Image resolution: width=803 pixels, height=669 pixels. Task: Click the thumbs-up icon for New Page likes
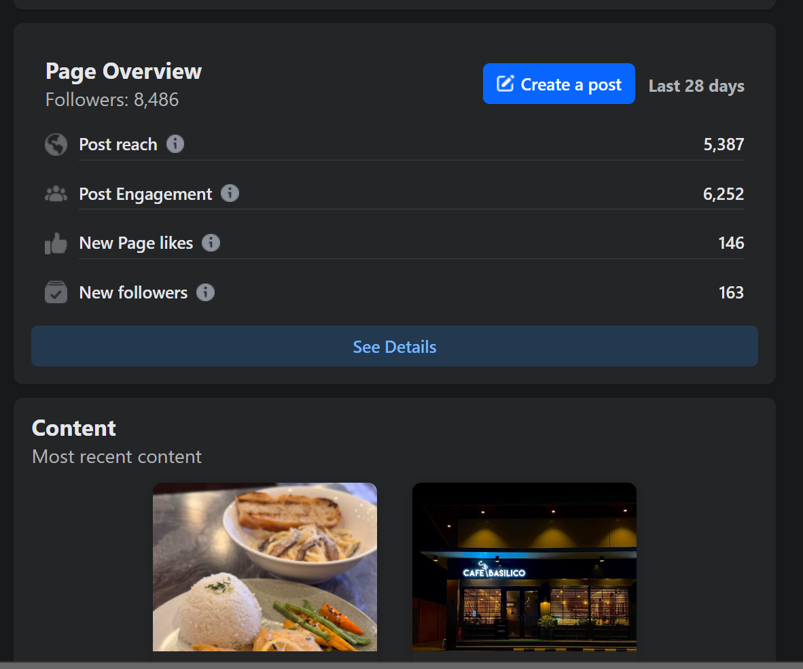click(x=56, y=243)
